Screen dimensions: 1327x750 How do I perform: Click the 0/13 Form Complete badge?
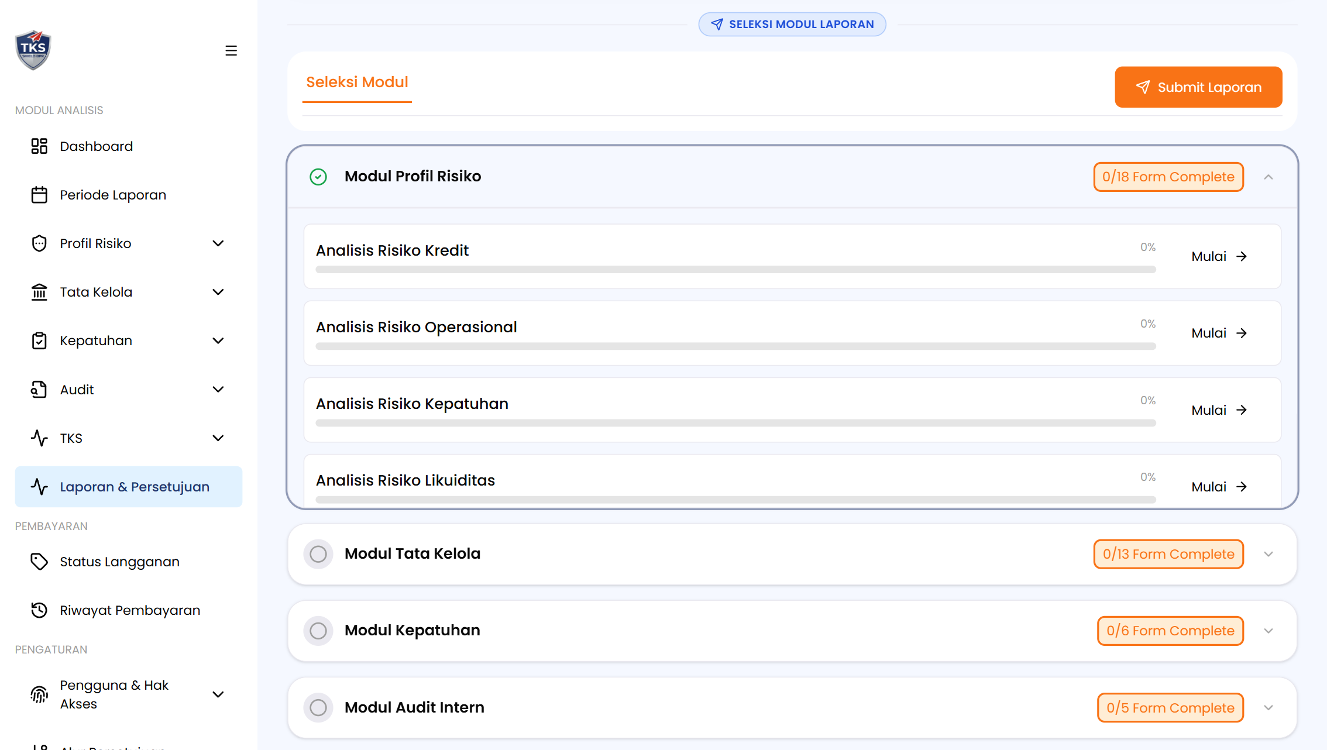tap(1168, 554)
